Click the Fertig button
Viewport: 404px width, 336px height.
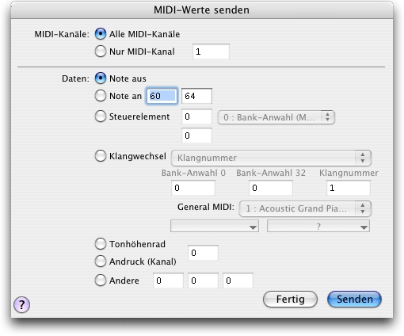[290, 300]
